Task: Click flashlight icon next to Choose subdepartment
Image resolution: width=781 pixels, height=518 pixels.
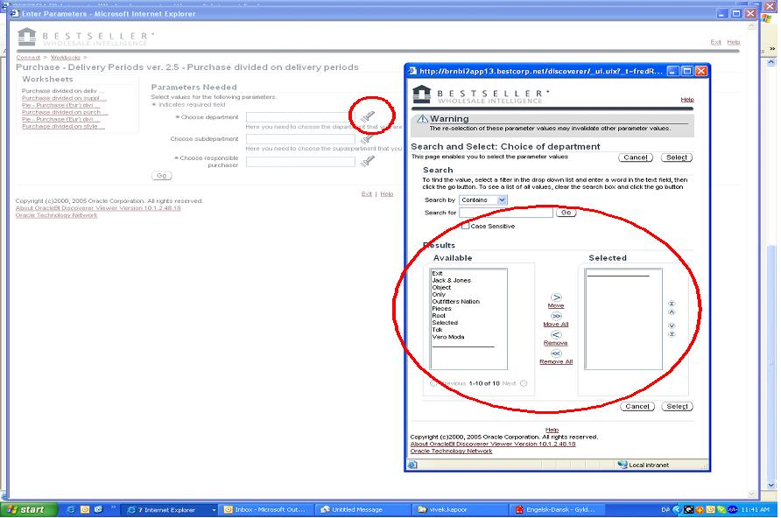Action: [x=369, y=139]
